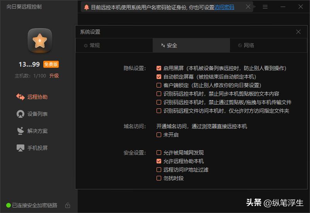Click the 升级 upgrade link
Image resolution: width=310 pixels, height=213 pixels.
pos(54,76)
